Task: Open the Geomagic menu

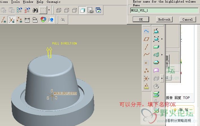Action: click(x=54, y=2)
